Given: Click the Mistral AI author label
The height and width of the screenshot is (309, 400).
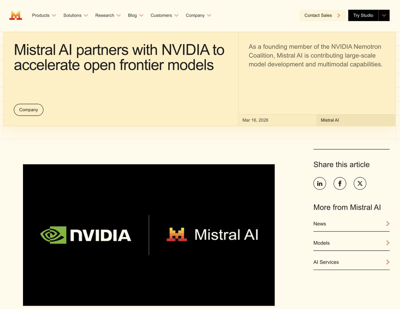Looking at the screenshot, I should (330, 120).
